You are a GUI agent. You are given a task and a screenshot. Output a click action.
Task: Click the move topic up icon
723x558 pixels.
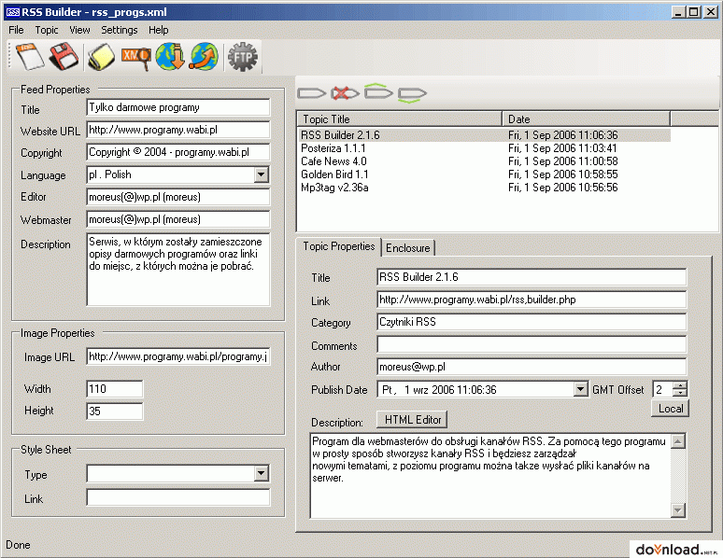[378, 91]
